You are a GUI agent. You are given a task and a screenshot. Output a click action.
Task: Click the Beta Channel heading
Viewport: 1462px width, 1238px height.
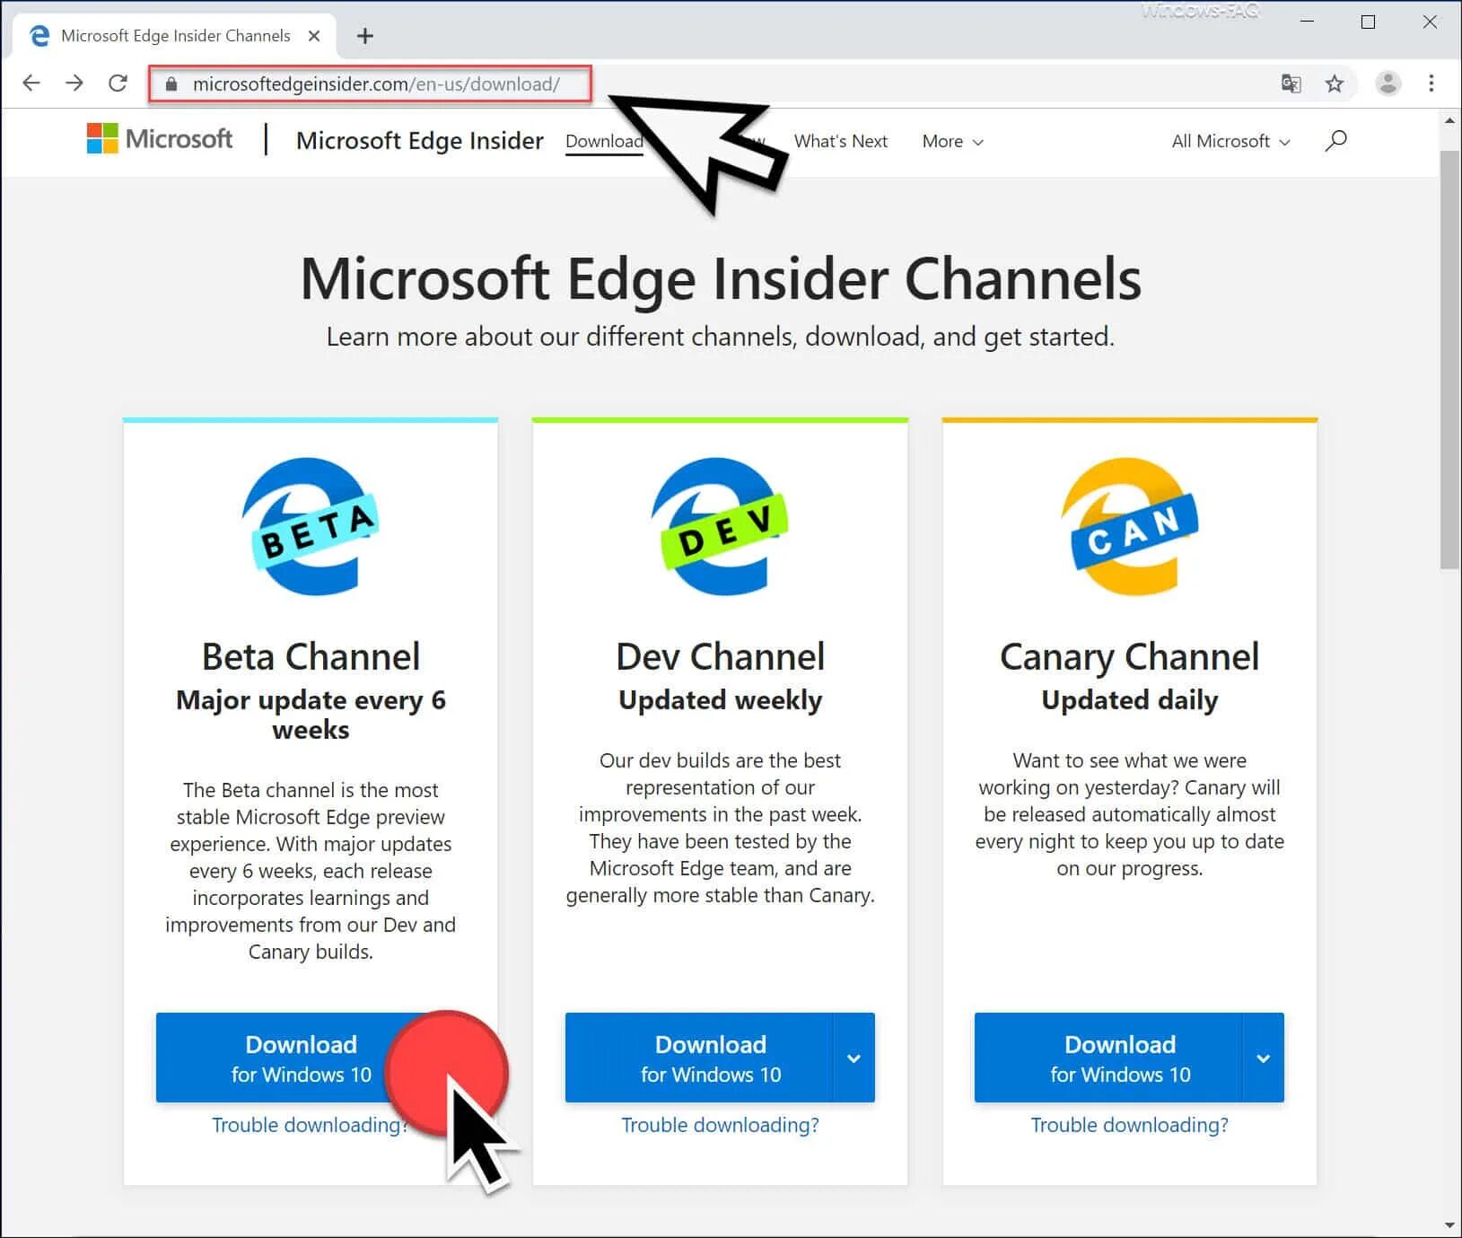[311, 656]
